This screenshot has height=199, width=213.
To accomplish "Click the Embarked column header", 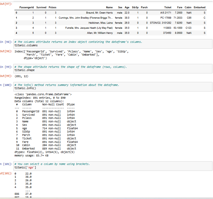I will (x=200, y=7).
